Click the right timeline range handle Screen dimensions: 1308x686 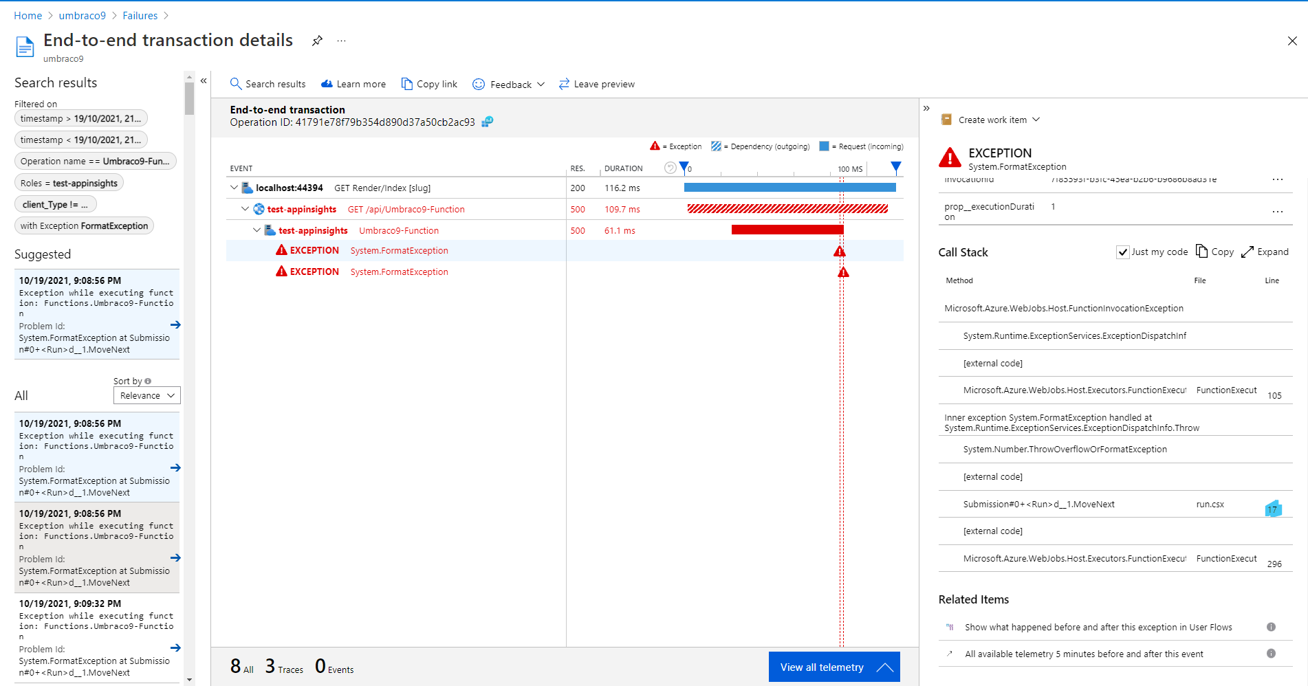pyautogui.click(x=895, y=167)
